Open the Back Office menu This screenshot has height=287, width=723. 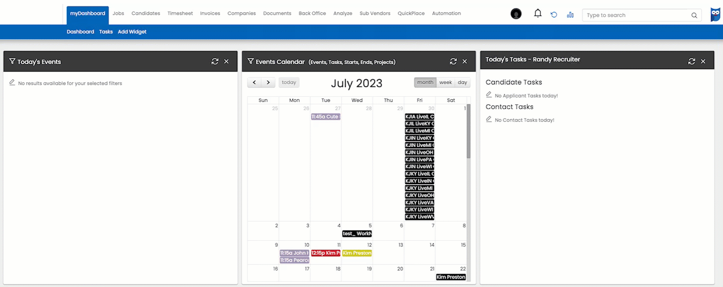312,13
